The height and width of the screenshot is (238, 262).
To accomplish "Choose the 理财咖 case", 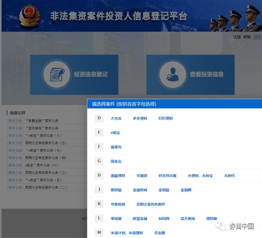I will point(211,219).
